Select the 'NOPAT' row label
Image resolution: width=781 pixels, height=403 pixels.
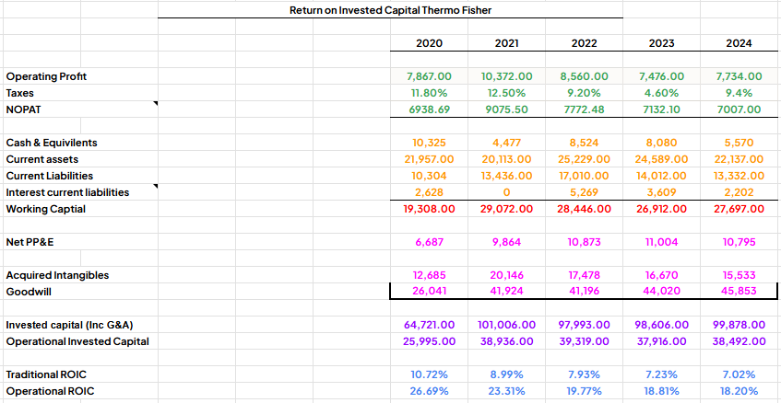23,109
